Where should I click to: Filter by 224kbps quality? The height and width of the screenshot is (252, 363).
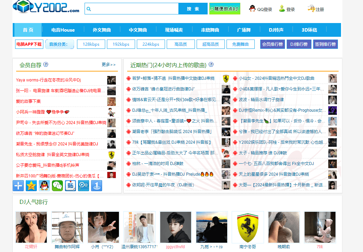pos(151,44)
